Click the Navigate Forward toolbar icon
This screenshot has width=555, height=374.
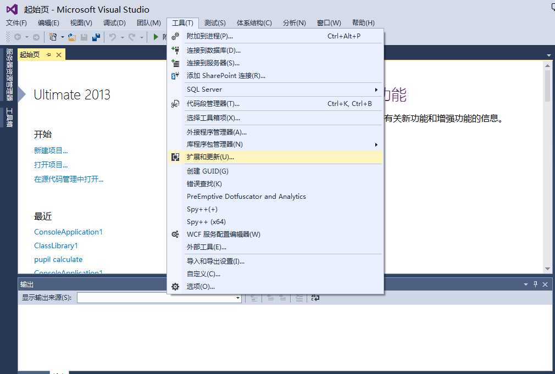[36, 37]
